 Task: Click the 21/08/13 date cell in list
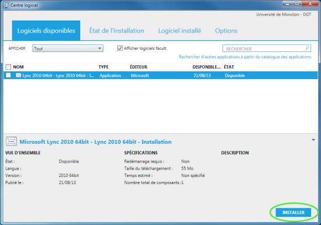tap(202, 76)
